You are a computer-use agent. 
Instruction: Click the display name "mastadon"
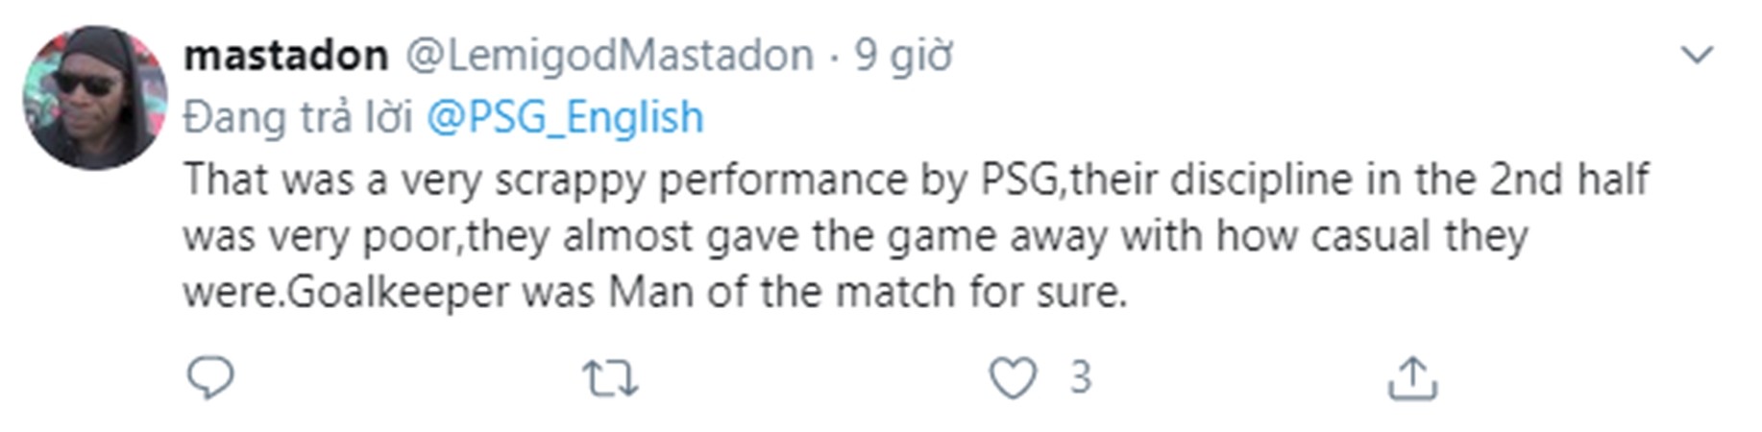[x=285, y=56]
